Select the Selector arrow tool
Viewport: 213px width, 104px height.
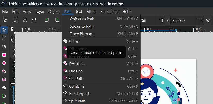pos(4,30)
